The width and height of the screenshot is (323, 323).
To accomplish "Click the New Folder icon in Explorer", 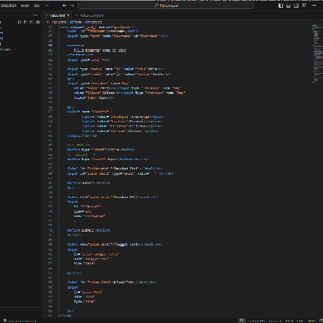I will [26, 22].
